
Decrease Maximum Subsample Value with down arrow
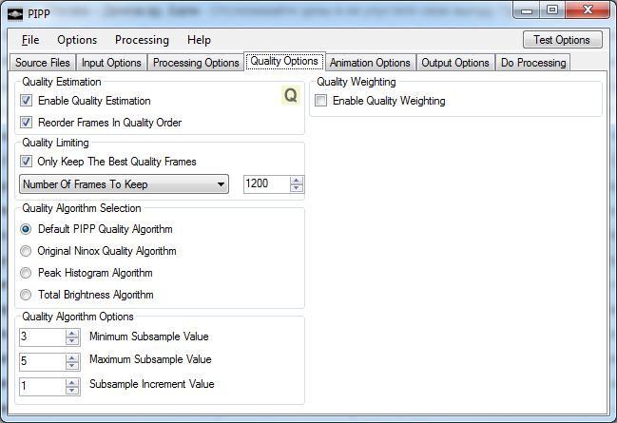click(72, 366)
